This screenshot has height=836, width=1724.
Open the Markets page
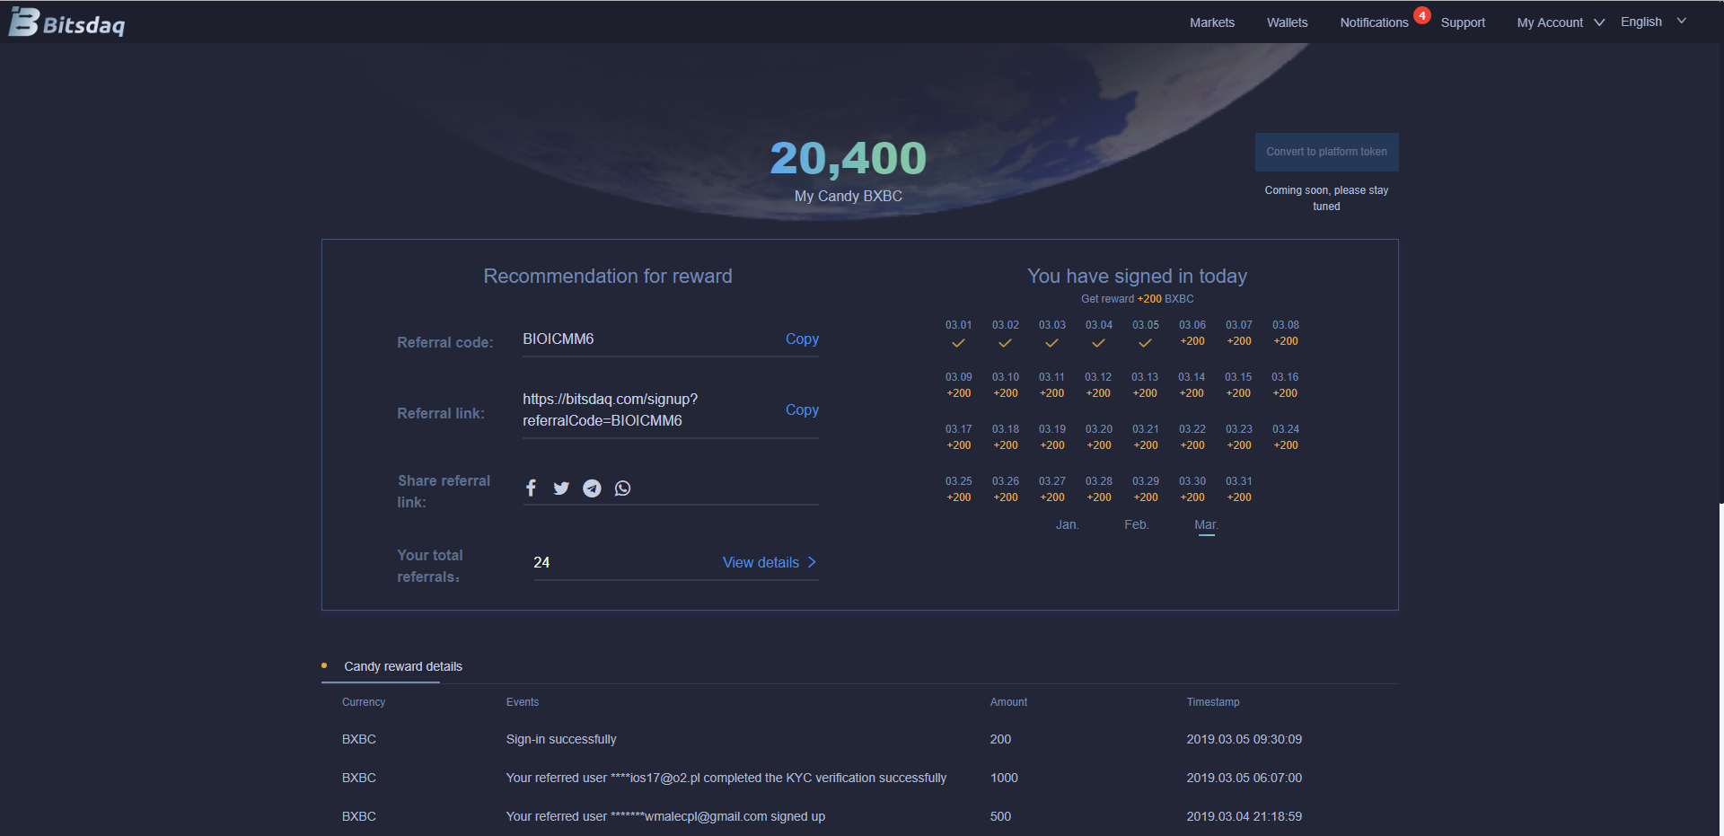(x=1212, y=22)
